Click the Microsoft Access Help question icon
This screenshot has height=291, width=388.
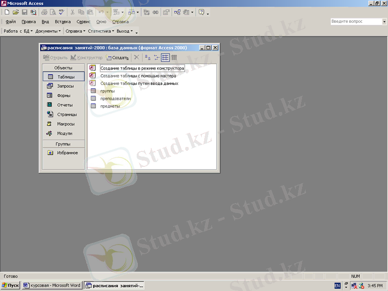[x=202, y=12]
